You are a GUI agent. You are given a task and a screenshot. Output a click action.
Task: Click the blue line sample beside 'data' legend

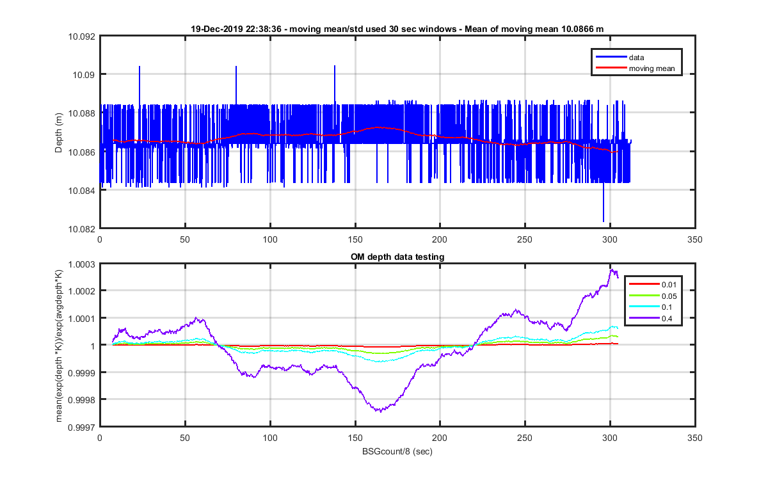click(x=610, y=58)
